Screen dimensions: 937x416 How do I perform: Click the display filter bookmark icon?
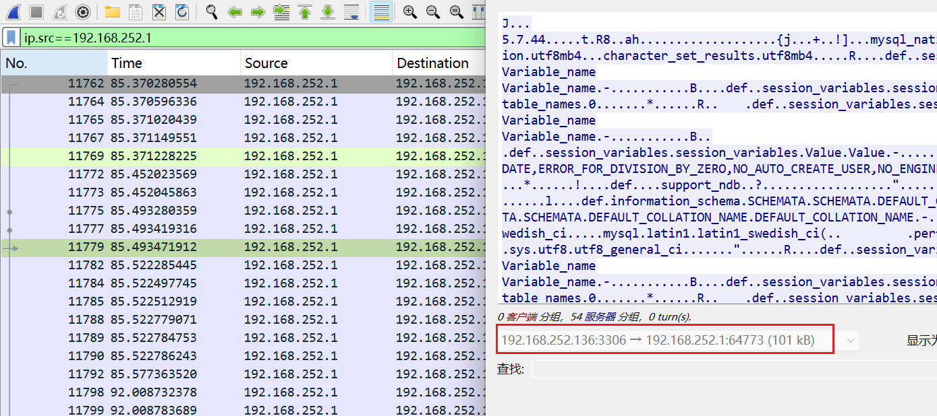11,37
